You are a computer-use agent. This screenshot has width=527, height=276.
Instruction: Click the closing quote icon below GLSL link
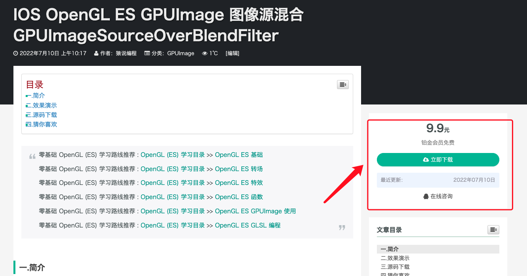coord(342,228)
